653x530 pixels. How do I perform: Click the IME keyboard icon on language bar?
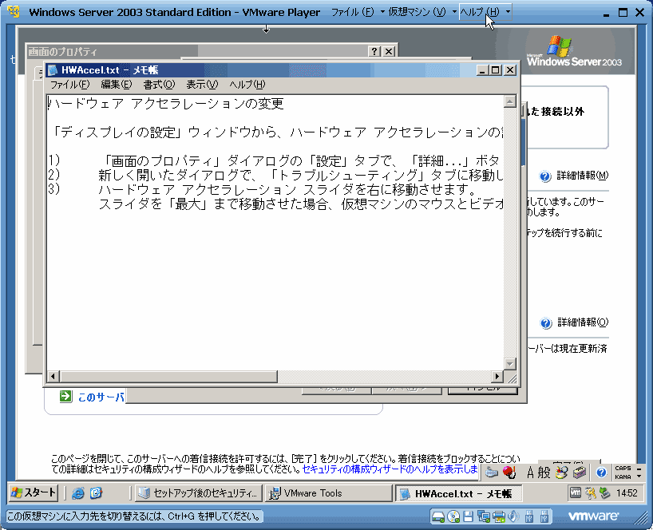[492, 472]
